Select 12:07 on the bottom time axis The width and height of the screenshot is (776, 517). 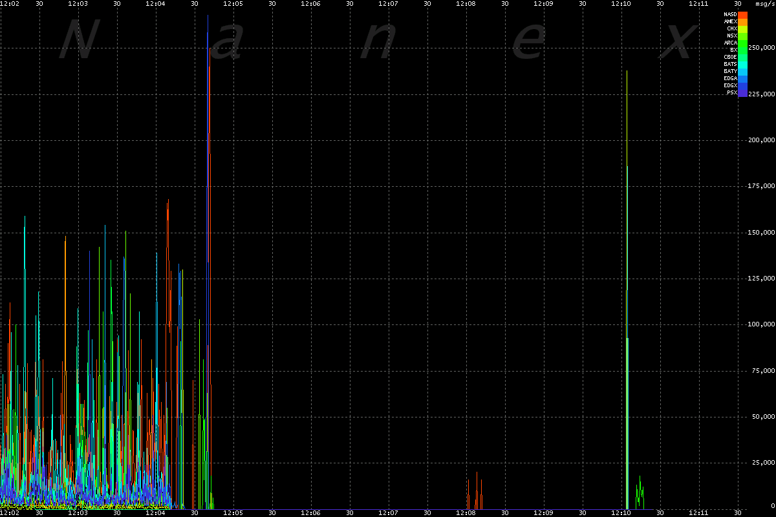click(x=388, y=513)
